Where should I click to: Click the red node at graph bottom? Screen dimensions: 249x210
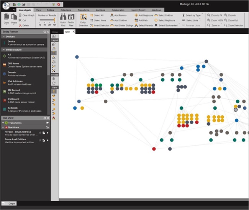[x=154, y=149]
